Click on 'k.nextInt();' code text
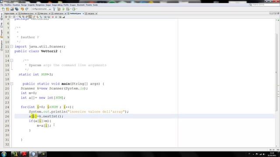 pos(51,116)
